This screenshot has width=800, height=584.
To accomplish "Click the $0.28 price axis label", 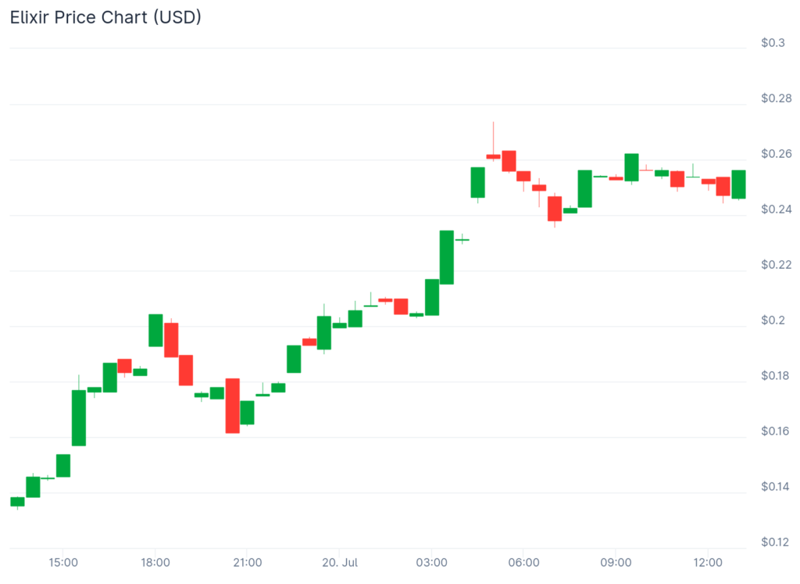I will coord(776,99).
